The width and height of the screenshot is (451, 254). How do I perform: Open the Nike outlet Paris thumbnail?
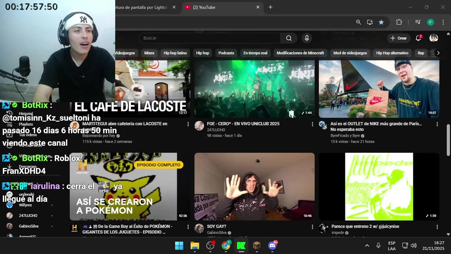click(x=379, y=89)
